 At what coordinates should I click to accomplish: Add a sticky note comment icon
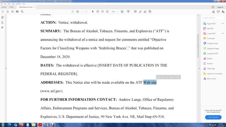pyautogui.click(x=135, y=12)
